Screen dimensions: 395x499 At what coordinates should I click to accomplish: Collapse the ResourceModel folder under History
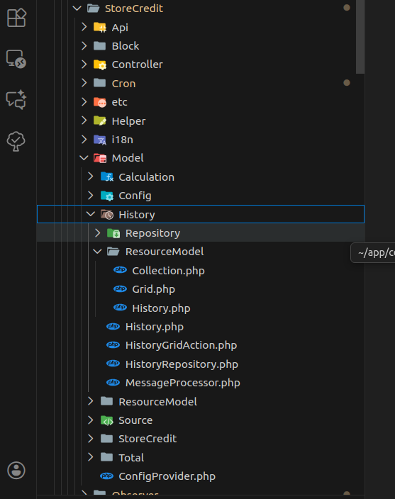97,252
